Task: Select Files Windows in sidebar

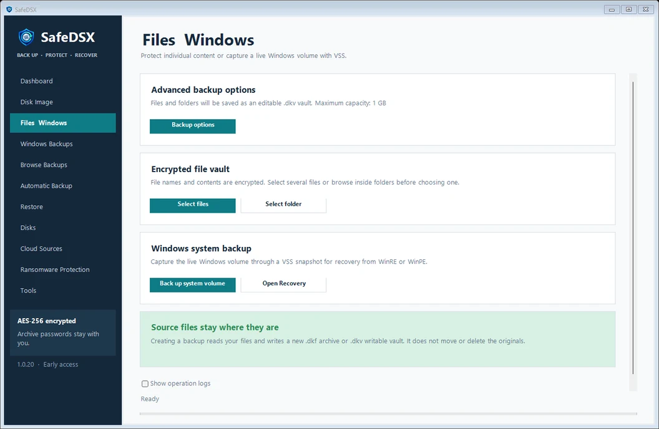Action: tap(62, 123)
